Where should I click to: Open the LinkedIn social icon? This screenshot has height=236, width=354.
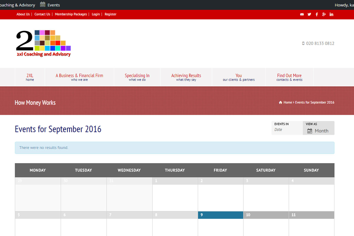click(331, 14)
